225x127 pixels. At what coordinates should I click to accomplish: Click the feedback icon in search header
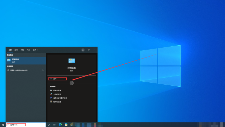[89, 50]
